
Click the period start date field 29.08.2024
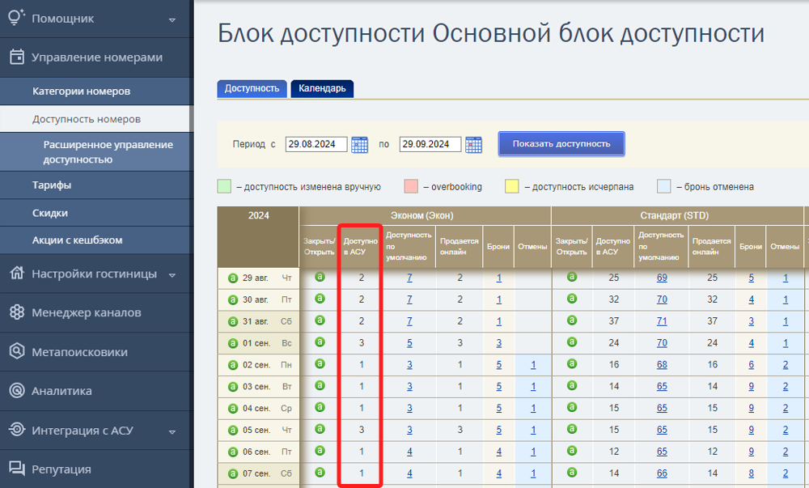(x=316, y=144)
